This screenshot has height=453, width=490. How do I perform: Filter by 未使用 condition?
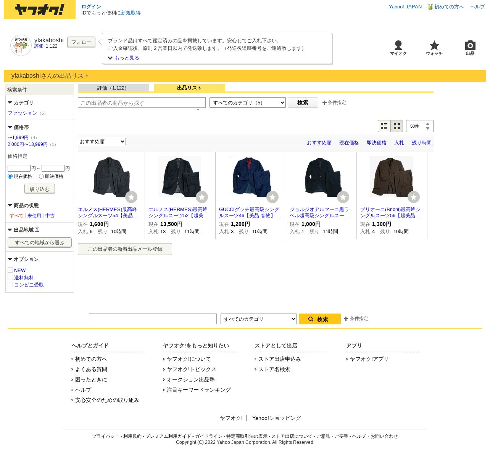(x=34, y=216)
